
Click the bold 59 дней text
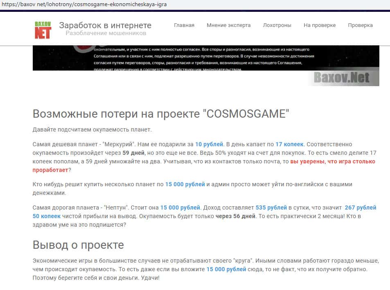pyautogui.click(x=133, y=153)
